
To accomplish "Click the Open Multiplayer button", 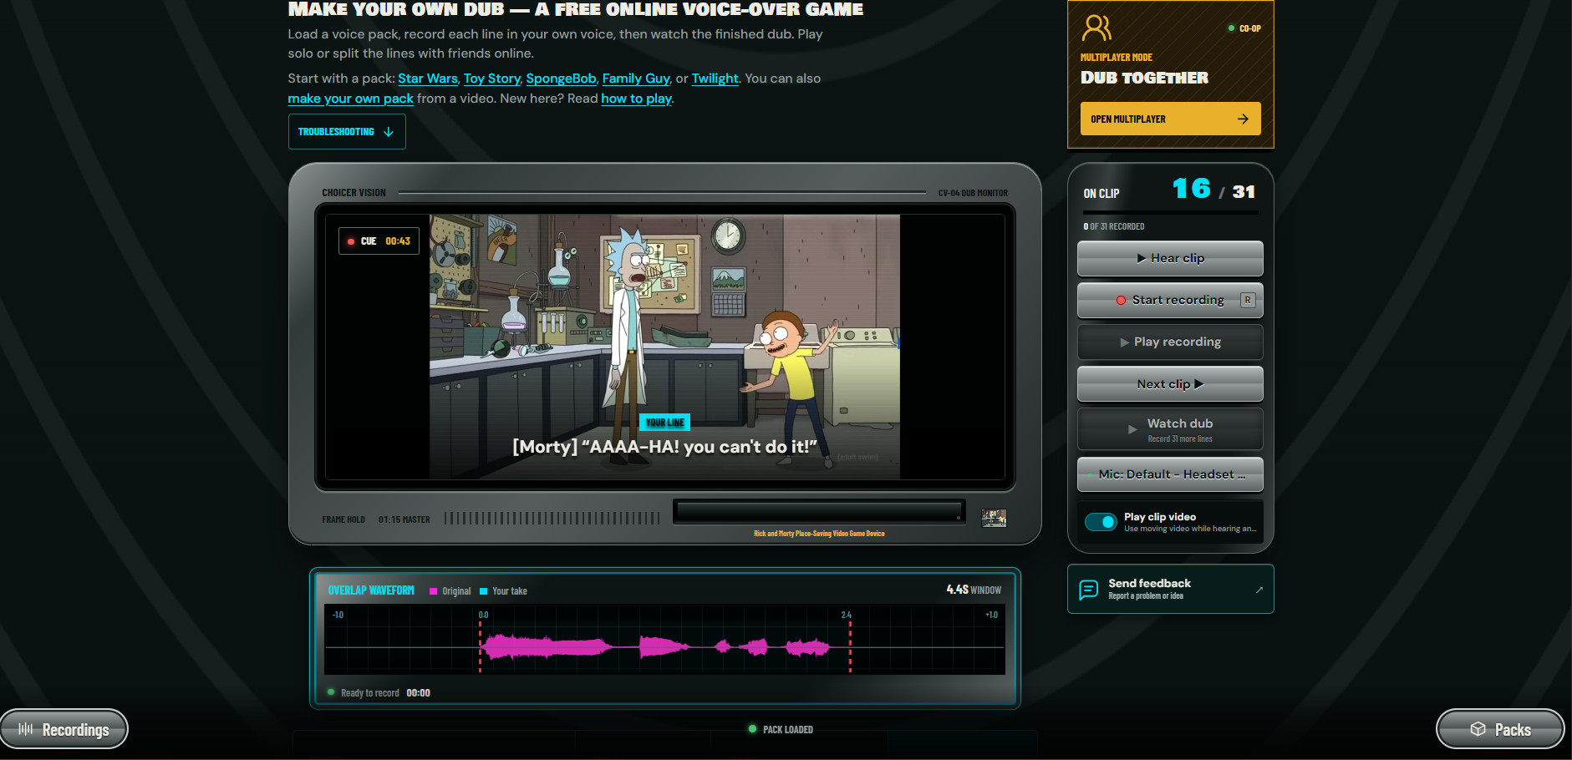I will (x=1170, y=119).
